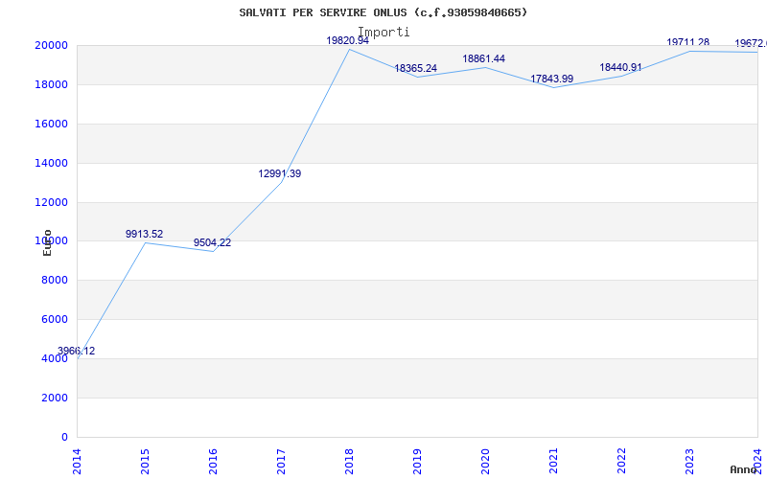Click x-axis year 2023
The width and height of the screenshot is (767, 479).
tap(689, 463)
